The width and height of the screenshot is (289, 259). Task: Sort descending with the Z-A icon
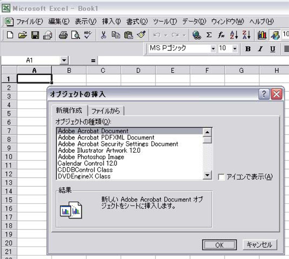tap(247, 35)
